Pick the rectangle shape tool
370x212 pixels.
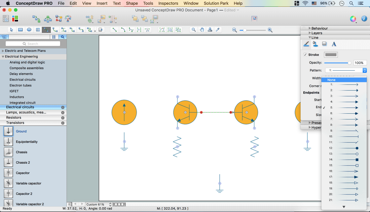pos(21,30)
